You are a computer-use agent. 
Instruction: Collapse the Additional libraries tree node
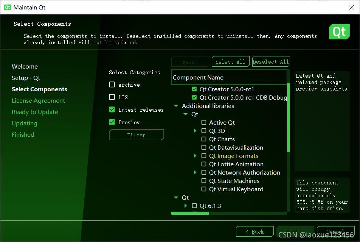point(176,106)
